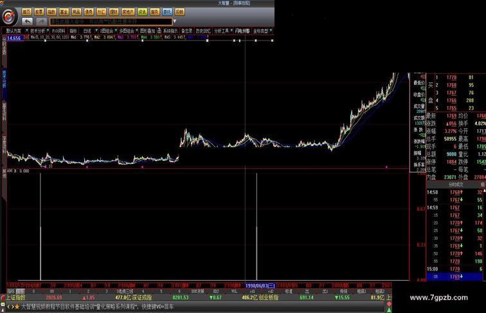
Task: Open the green 资讯 news toolbar button
Action: [142, 12]
